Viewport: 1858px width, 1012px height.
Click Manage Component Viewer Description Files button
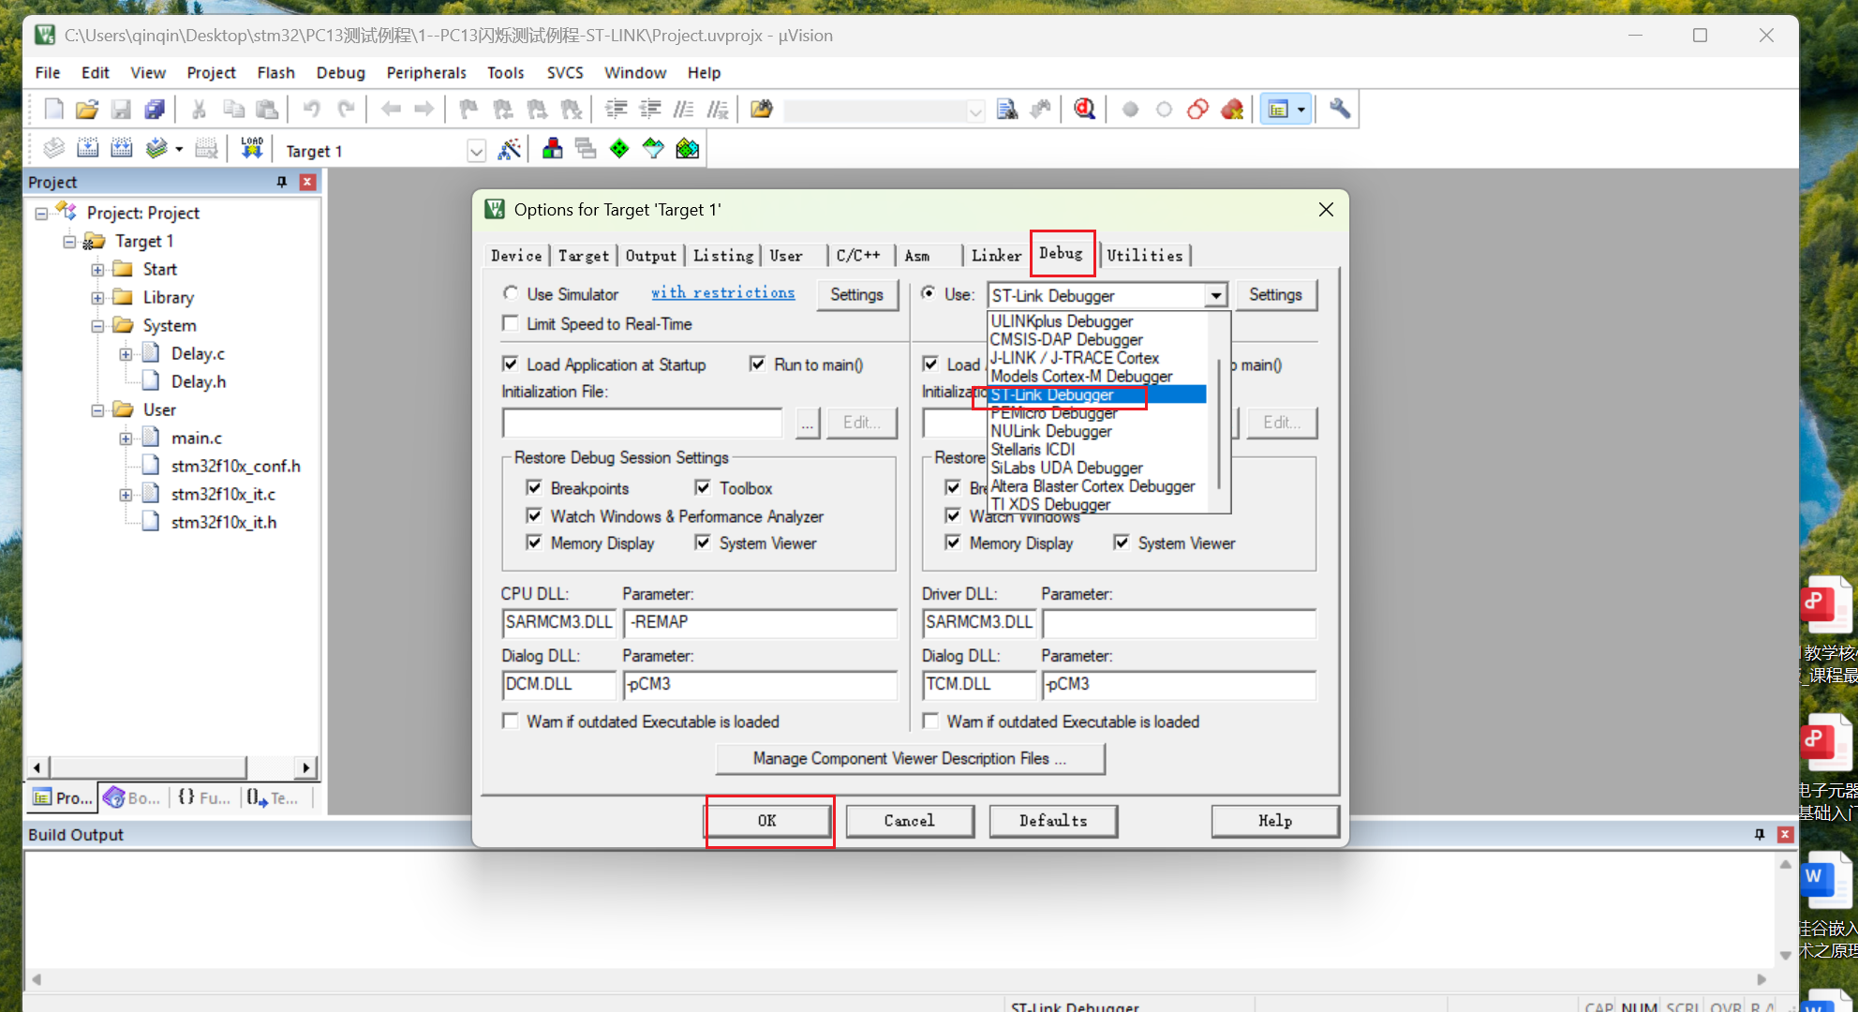click(x=910, y=758)
